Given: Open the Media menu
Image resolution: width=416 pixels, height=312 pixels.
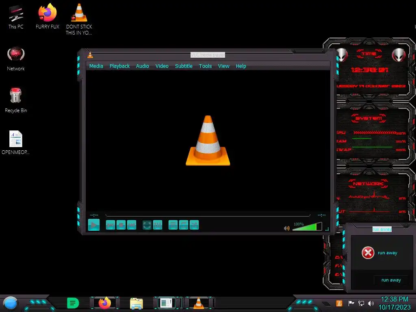Looking at the screenshot, I should [x=96, y=66].
